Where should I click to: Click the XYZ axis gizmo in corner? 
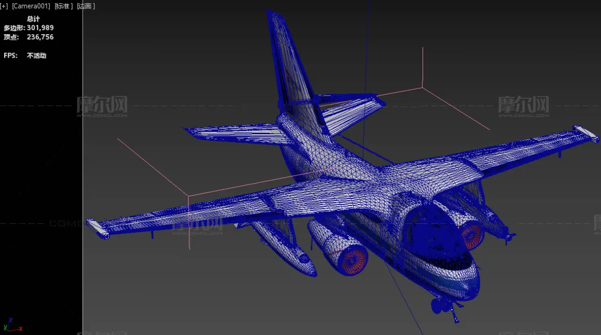(x=11, y=325)
